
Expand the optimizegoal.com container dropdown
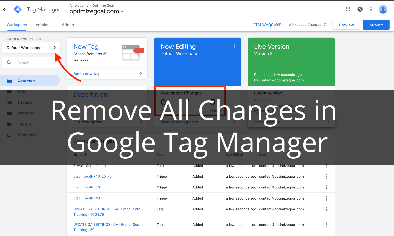pos(122,12)
